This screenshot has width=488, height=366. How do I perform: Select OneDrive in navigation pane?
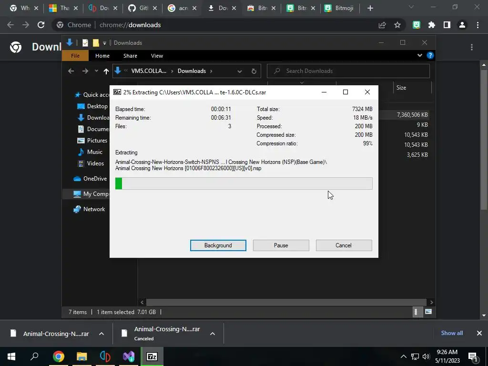[91, 179]
